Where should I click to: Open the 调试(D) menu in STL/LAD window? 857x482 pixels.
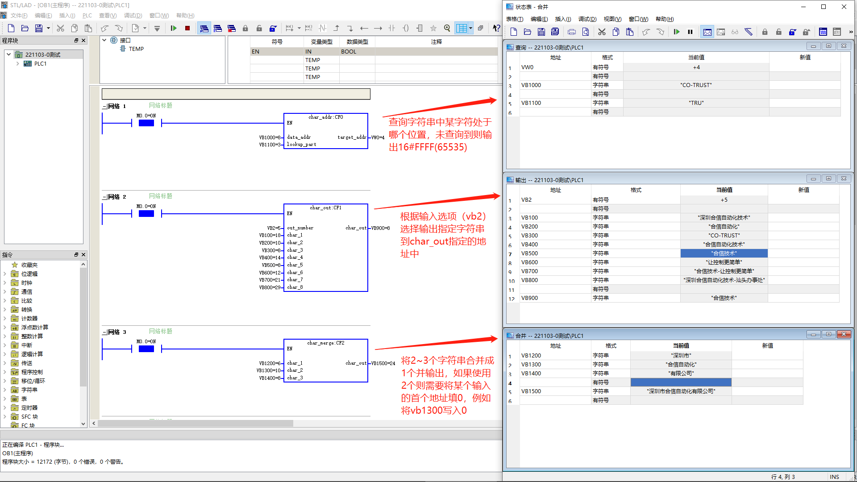(133, 16)
